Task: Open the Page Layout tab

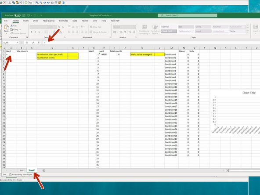Action: (49, 21)
